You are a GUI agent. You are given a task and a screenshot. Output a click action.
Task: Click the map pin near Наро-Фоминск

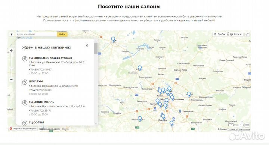pyautogui.click(x=140, y=119)
